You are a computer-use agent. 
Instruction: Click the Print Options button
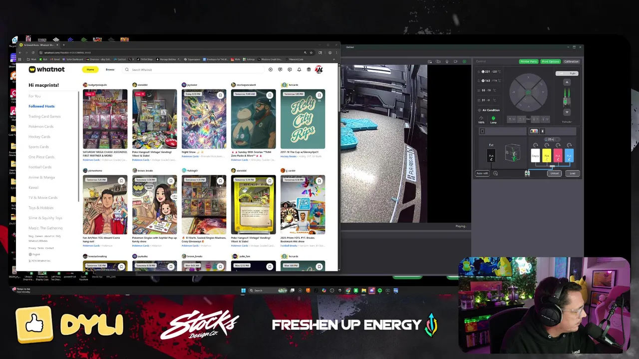coord(550,61)
